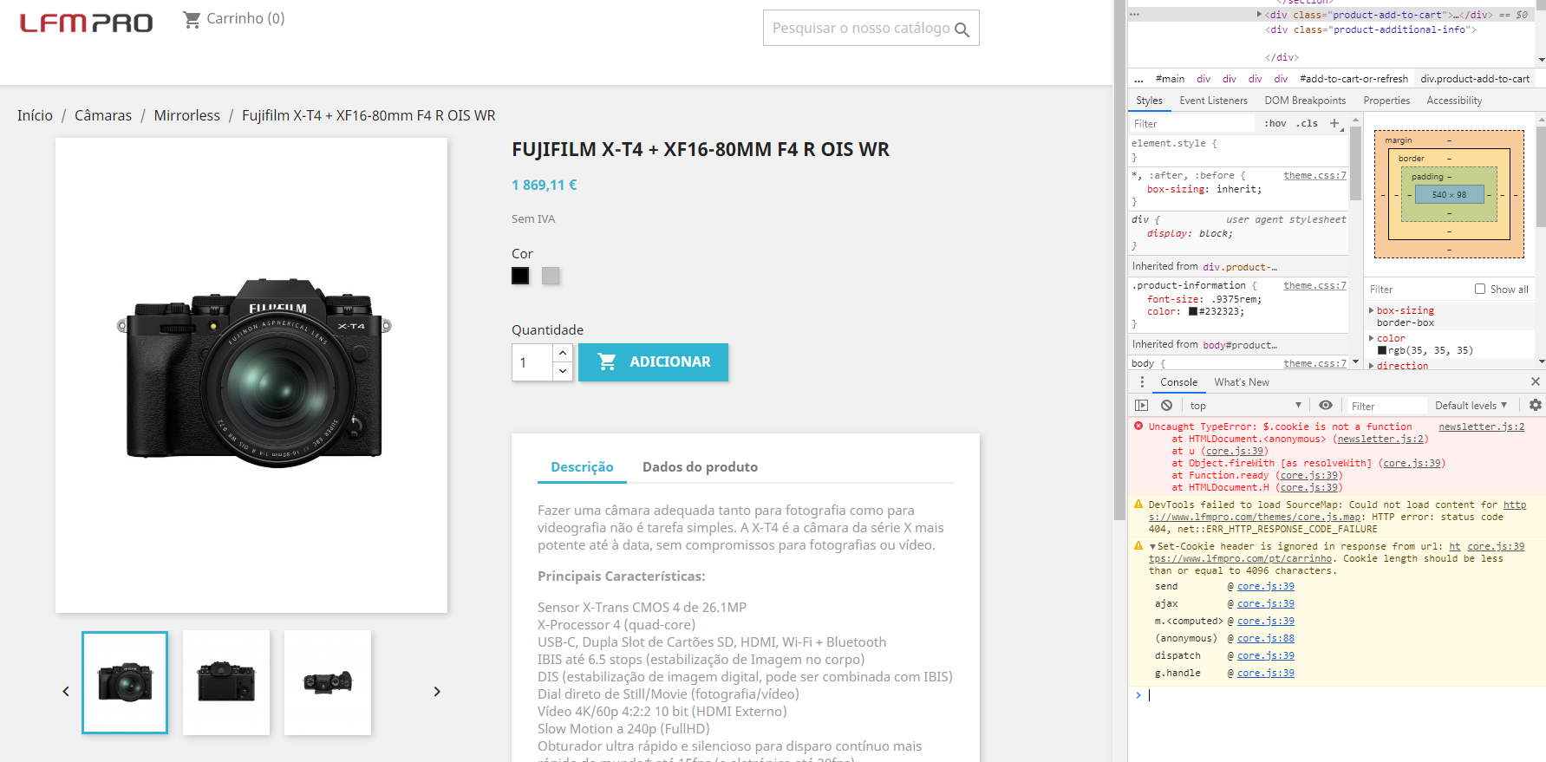The image size is (1546, 762).
Task: Close the console drawer
Action: [1536, 381]
